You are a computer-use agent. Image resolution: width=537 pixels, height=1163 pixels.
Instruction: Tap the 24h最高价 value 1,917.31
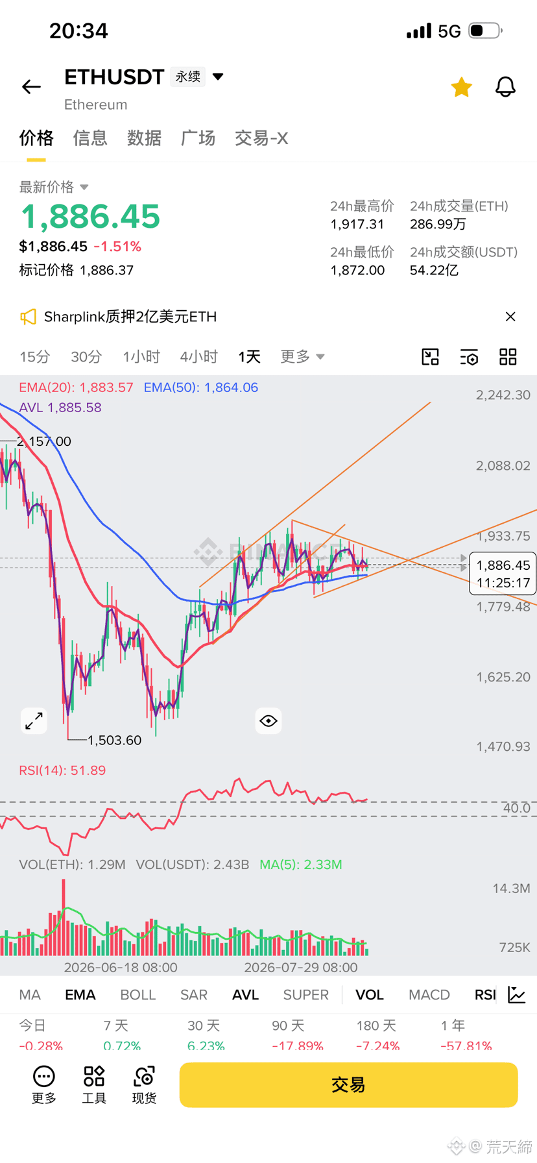(x=357, y=225)
